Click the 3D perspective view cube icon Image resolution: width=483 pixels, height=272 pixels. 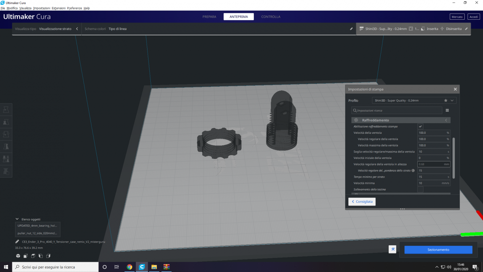[18, 256]
